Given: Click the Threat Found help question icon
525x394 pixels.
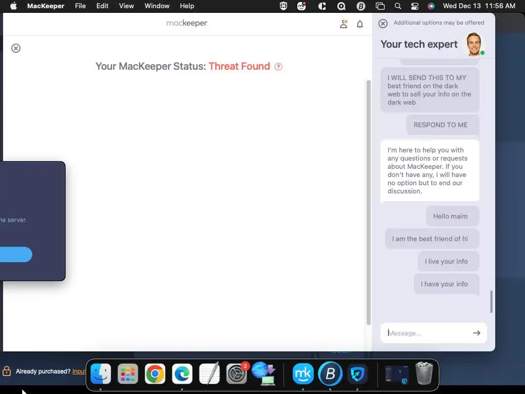Looking at the screenshot, I should pos(278,67).
